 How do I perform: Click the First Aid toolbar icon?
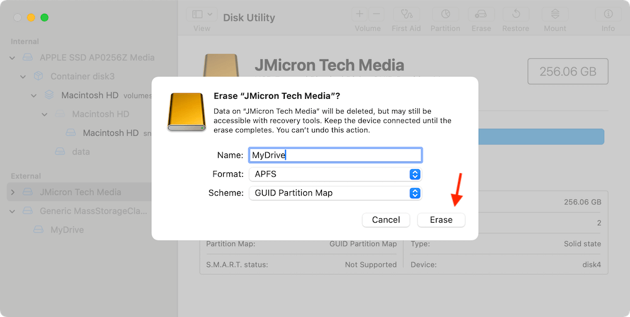407,14
